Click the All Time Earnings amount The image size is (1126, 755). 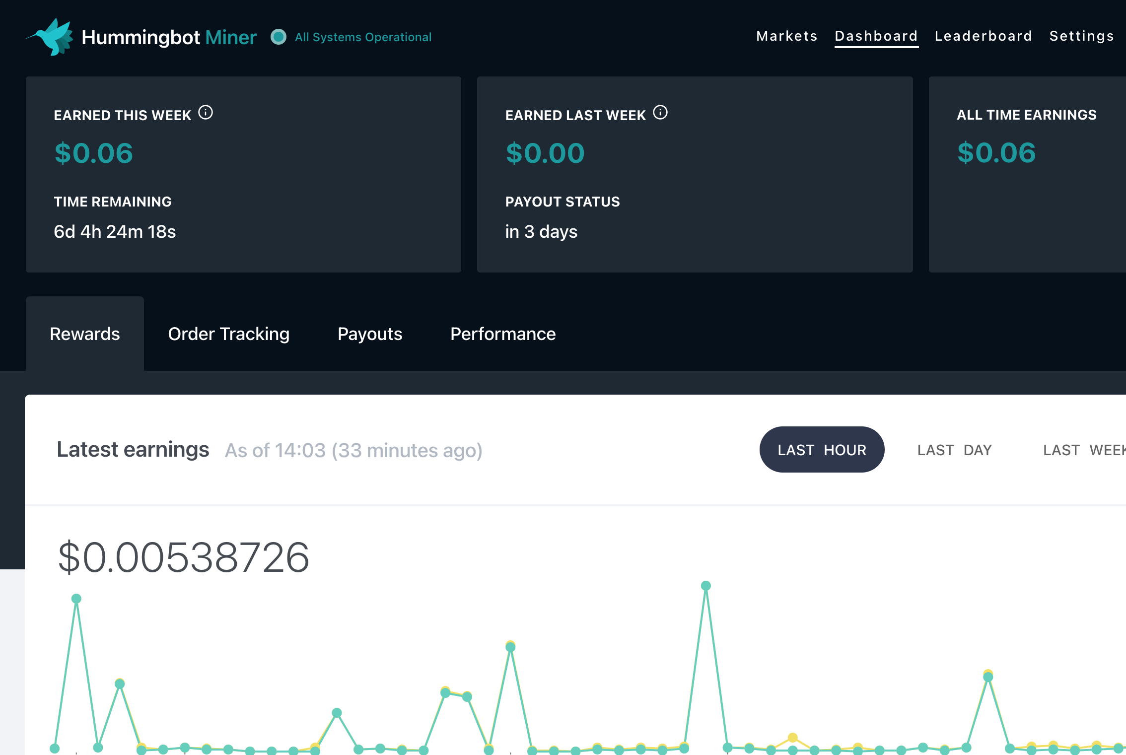[996, 153]
